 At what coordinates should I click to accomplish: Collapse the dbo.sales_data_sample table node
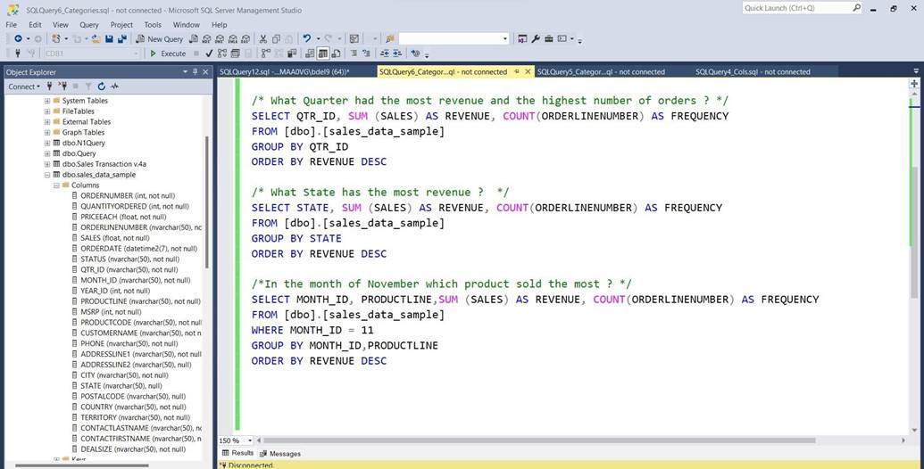[47, 175]
